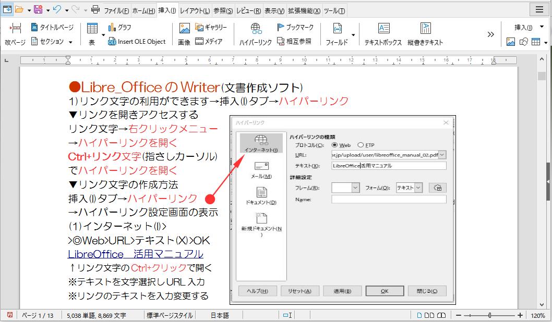Insert a ブックマーク bookmark
Viewport: 552px width, 322px height.
295,27
